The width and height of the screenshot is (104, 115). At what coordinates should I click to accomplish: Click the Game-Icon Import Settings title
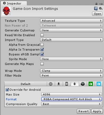point(35,9)
